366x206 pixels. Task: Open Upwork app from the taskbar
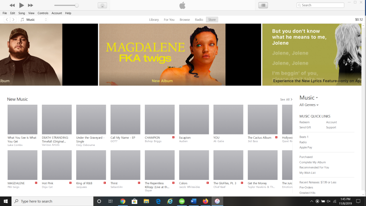coord(182,201)
